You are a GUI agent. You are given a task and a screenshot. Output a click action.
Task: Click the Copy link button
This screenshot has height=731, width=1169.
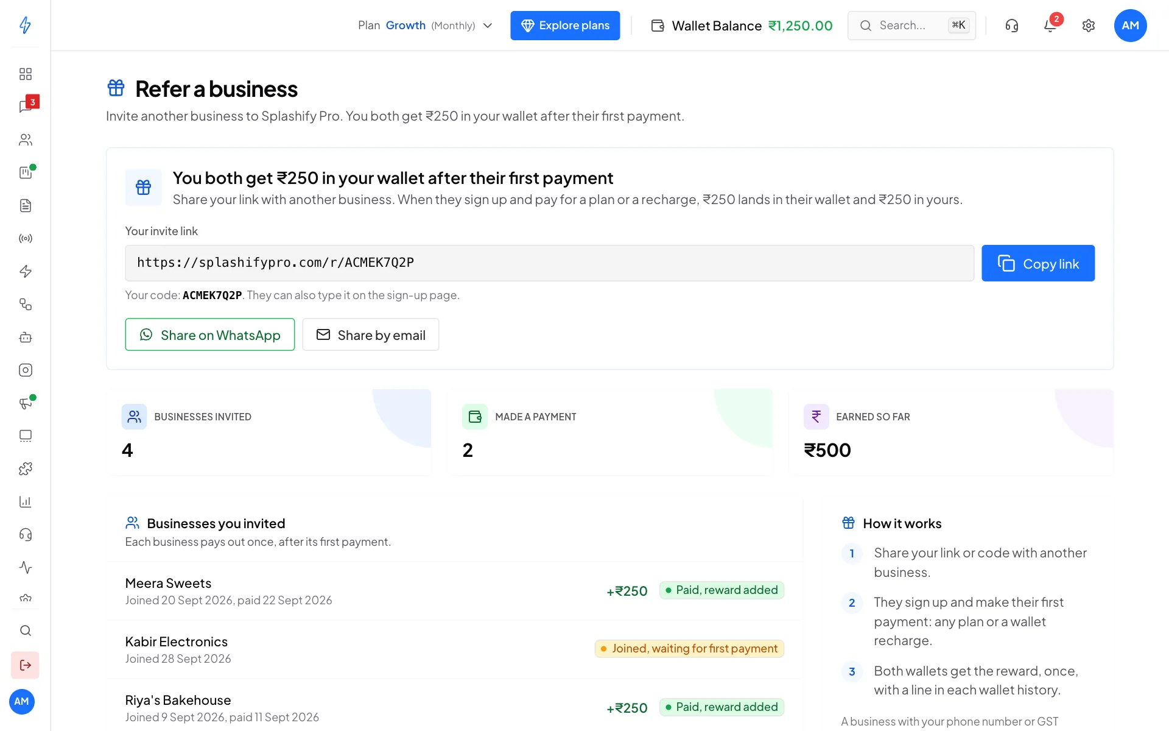click(x=1037, y=263)
